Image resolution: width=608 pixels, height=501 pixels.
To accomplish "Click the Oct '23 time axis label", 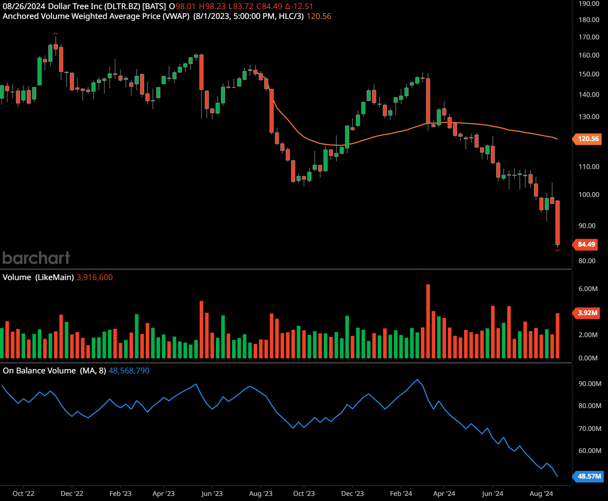I will (304, 494).
